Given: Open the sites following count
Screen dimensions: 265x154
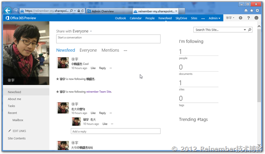Looking at the screenshot, I should [181, 83].
